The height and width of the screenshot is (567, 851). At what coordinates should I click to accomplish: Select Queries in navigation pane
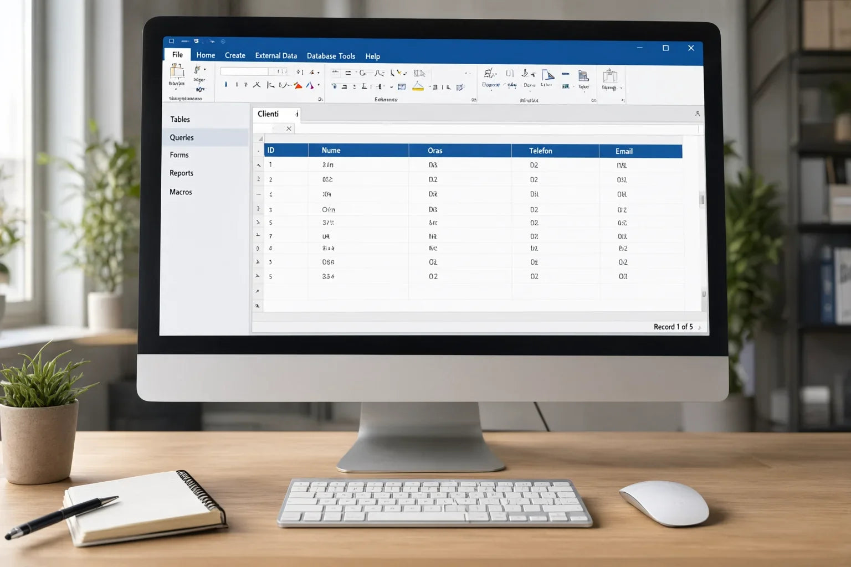tap(205, 137)
